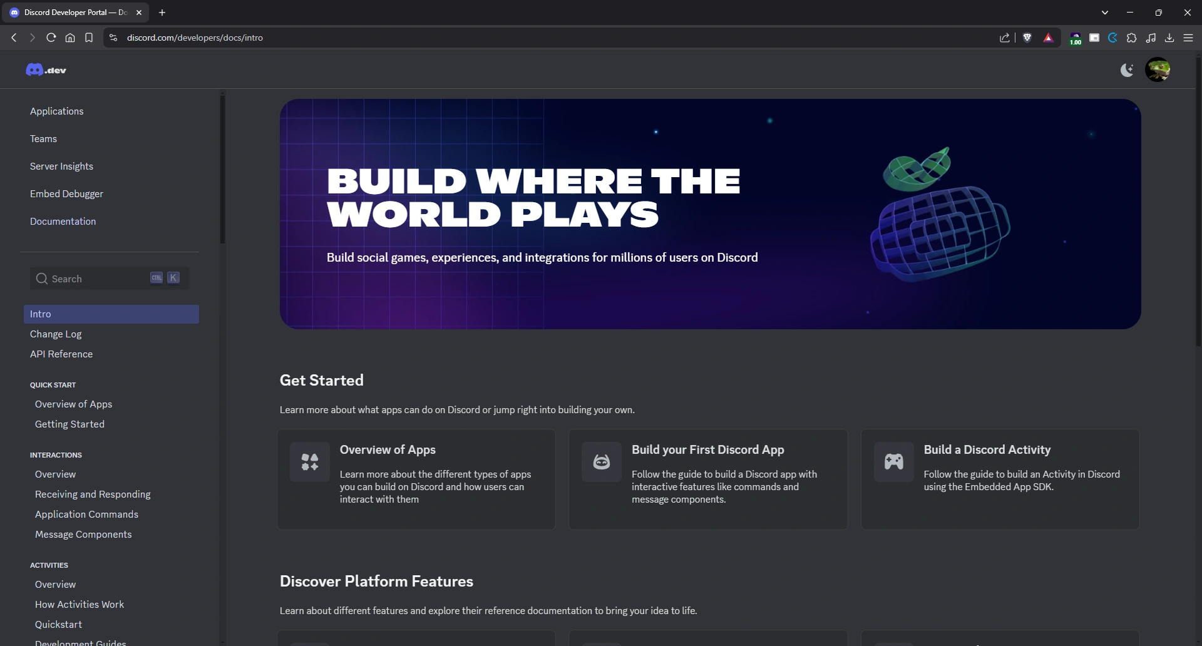
Task: Open the Change Log page
Action: [x=56, y=334]
